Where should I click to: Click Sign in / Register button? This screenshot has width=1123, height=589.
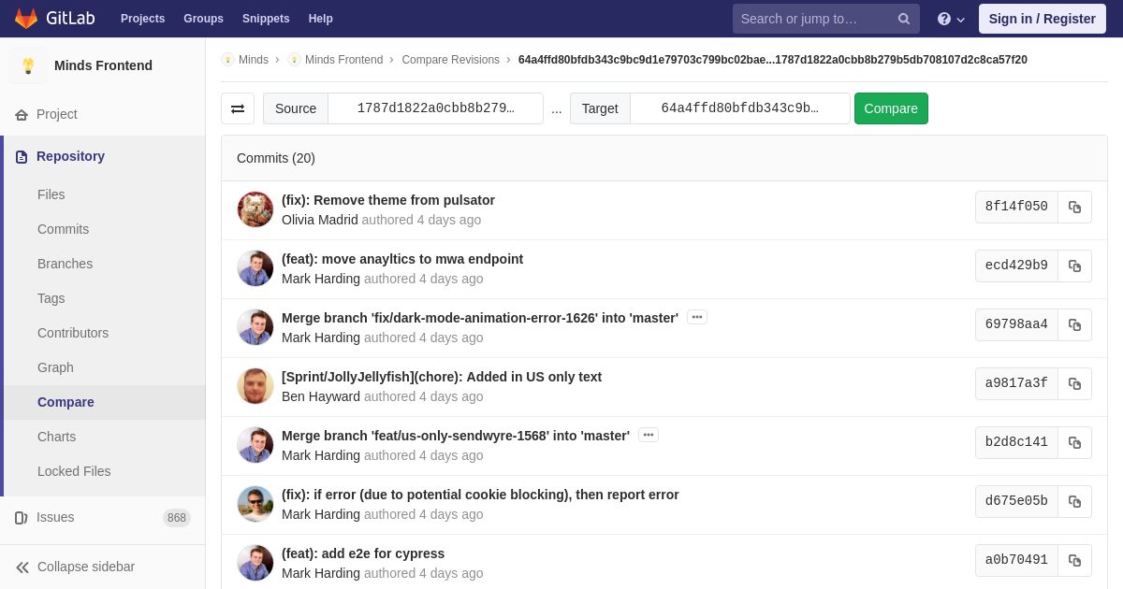coord(1042,19)
